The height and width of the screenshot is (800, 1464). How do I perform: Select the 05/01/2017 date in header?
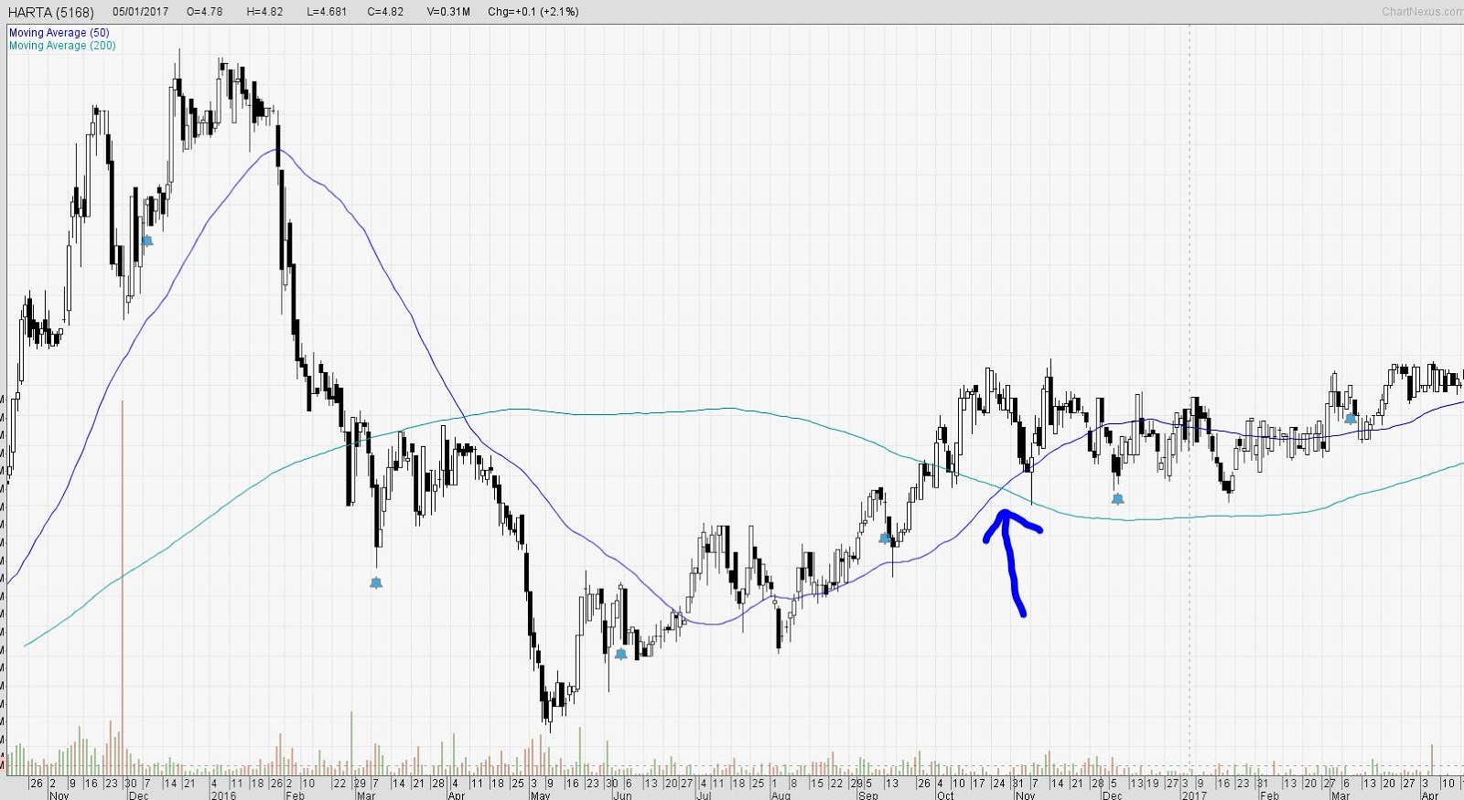(x=141, y=12)
